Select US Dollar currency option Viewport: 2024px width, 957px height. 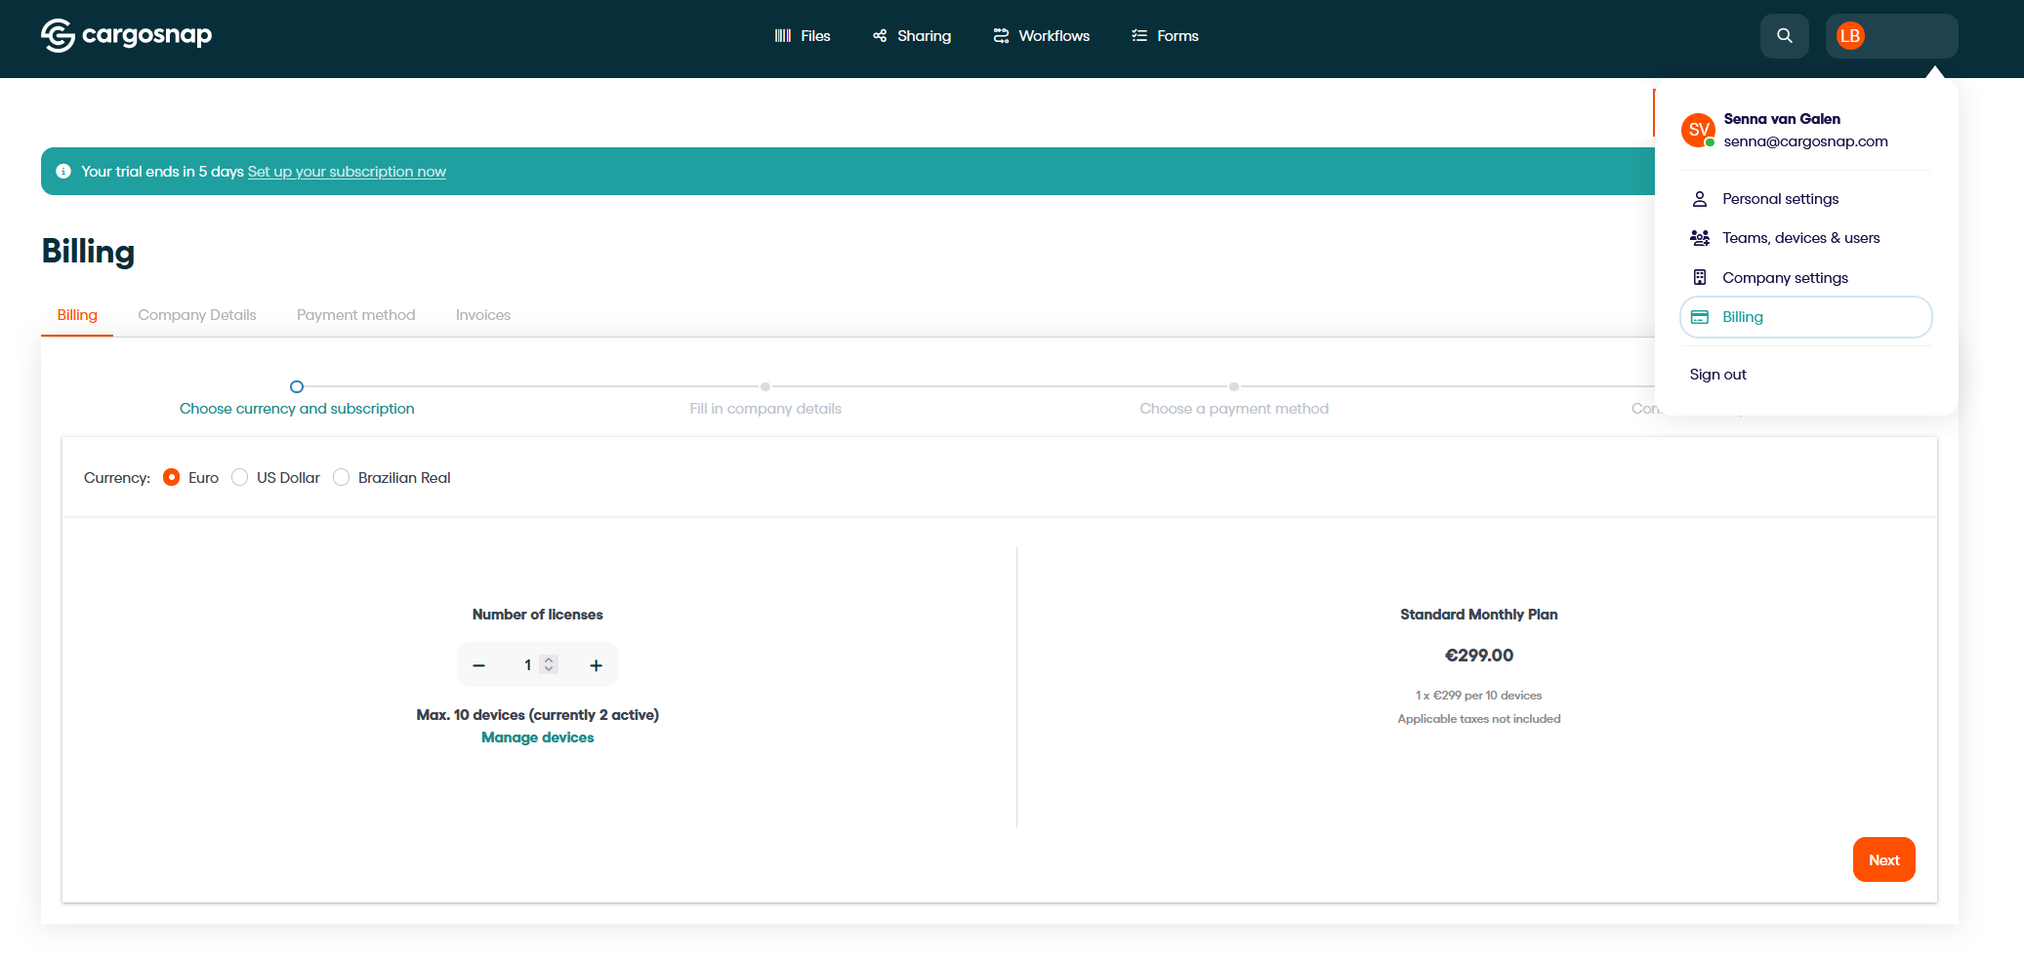pyautogui.click(x=240, y=478)
